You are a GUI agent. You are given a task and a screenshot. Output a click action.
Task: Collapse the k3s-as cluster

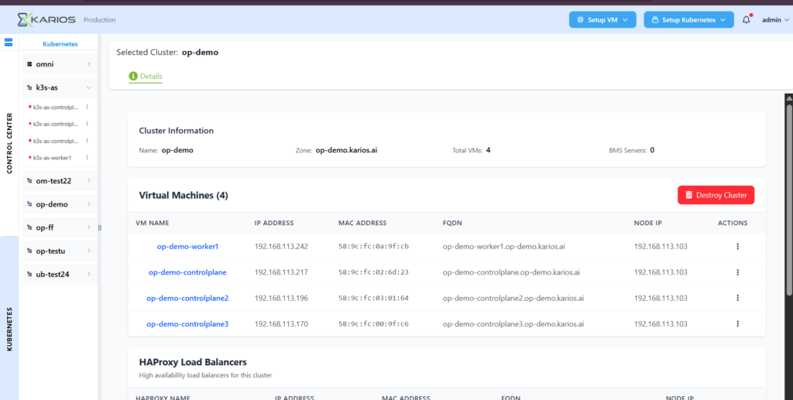click(89, 87)
